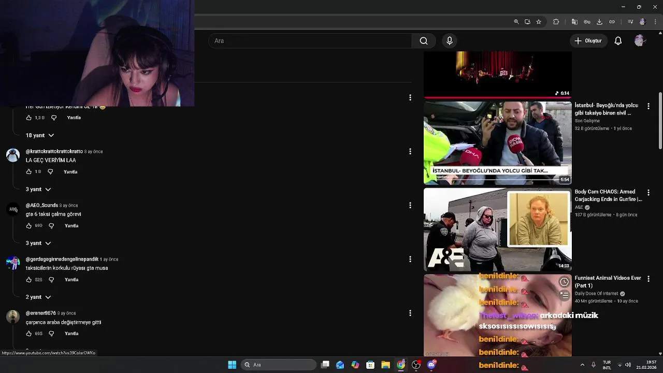The height and width of the screenshot is (373, 663).
Task: Open the Daily Dose Of Internet channel
Action: [597, 294]
